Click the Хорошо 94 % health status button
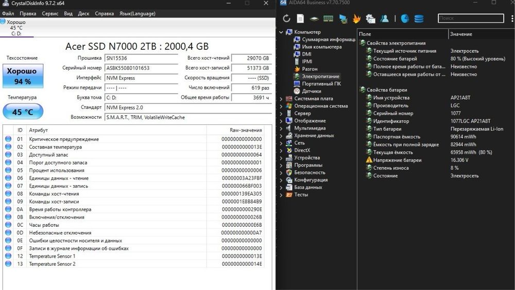Image resolution: width=515 pixels, height=290 pixels. (x=23, y=76)
